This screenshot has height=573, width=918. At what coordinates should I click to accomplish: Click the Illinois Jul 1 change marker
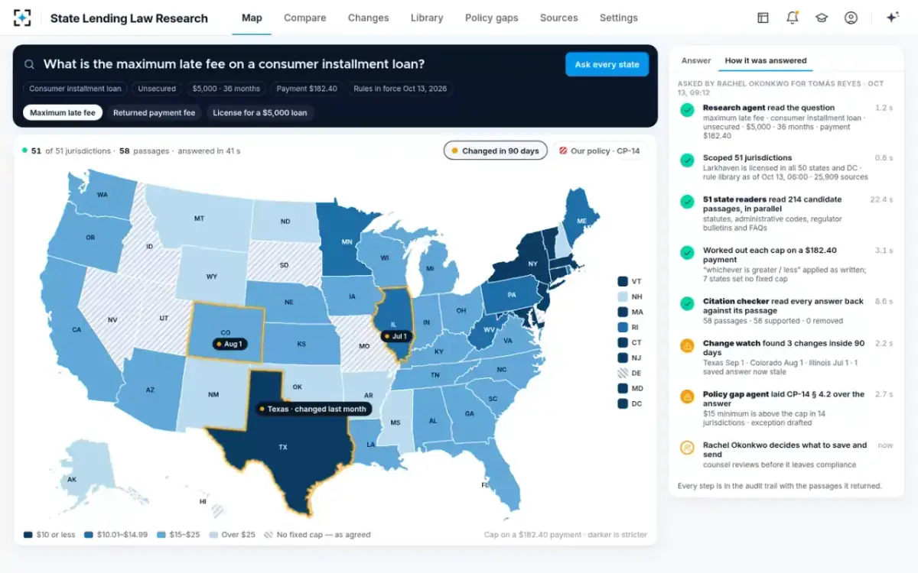[x=398, y=336]
